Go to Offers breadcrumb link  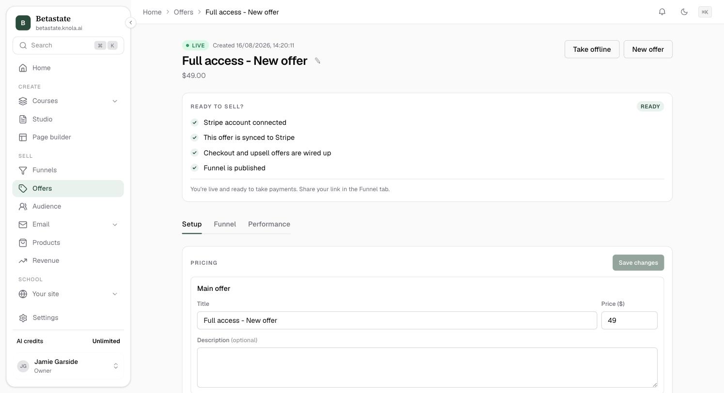click(x=184, y=12)
